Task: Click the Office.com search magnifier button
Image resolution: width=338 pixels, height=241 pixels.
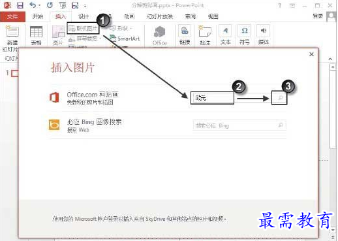Action: point(279,98)
